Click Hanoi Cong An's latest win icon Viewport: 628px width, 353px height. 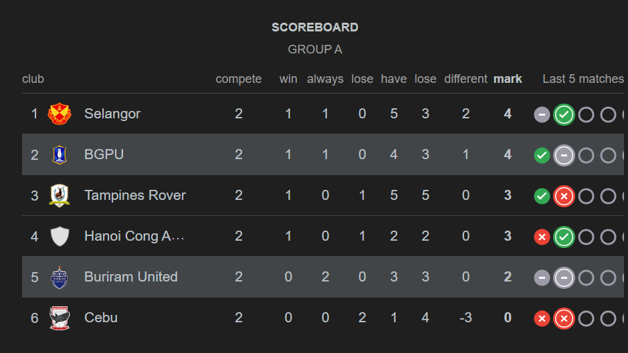click(x=564, y=237)
